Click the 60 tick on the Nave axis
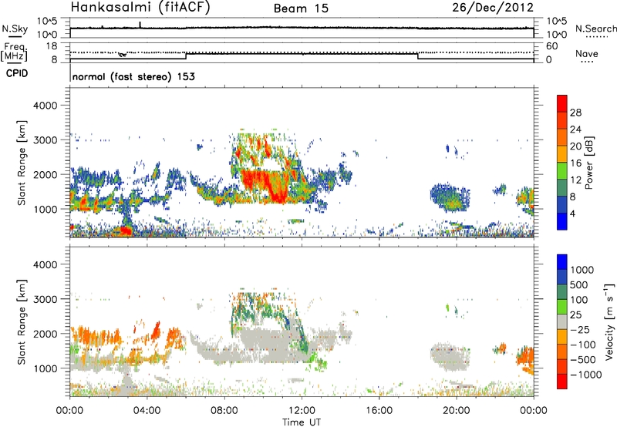The image size is (617, 427). point(551,46)
